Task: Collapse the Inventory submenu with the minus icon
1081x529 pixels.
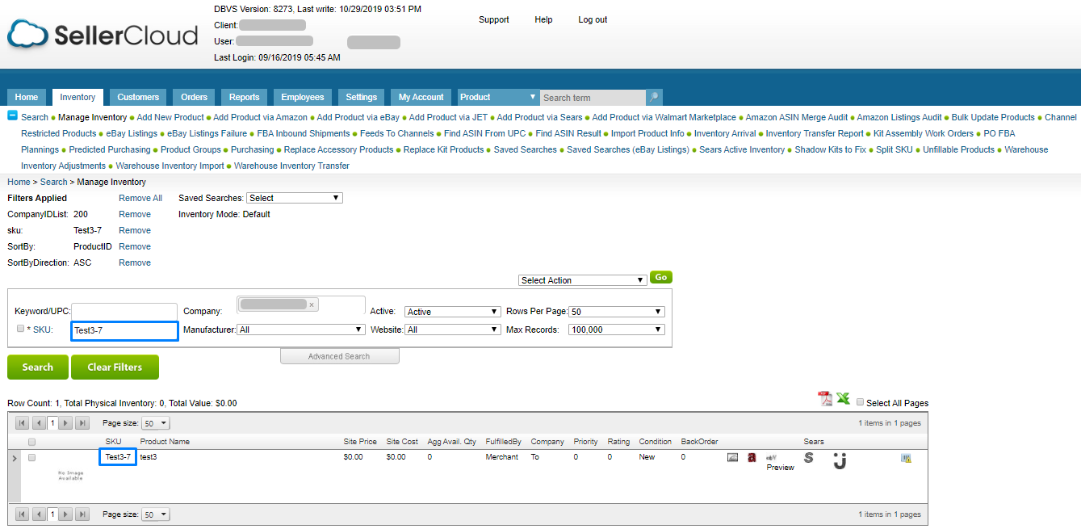Action: click(12, 115)
